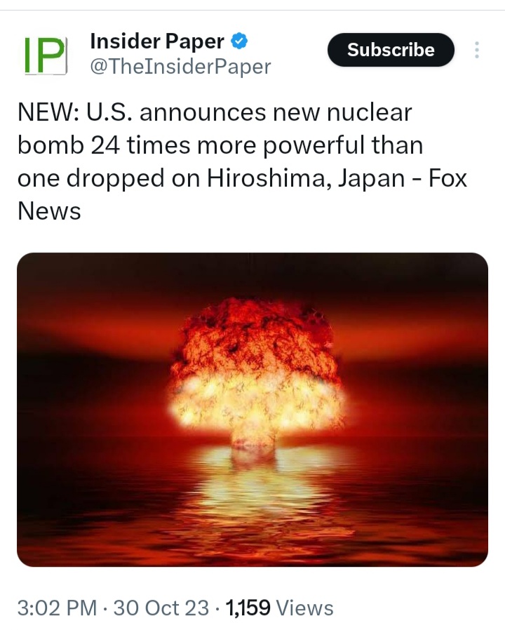
Task: Open the mushroom cloud explosion image
Action: point(252,410)
